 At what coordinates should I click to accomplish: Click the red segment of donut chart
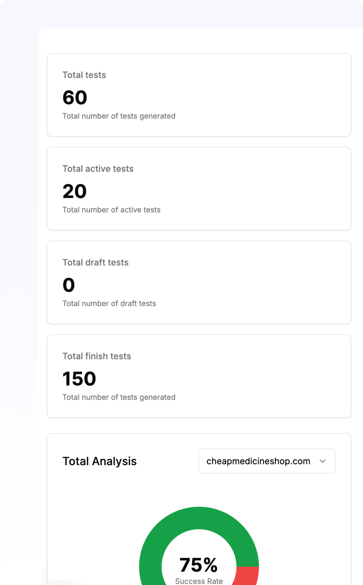tap(247, 575)
